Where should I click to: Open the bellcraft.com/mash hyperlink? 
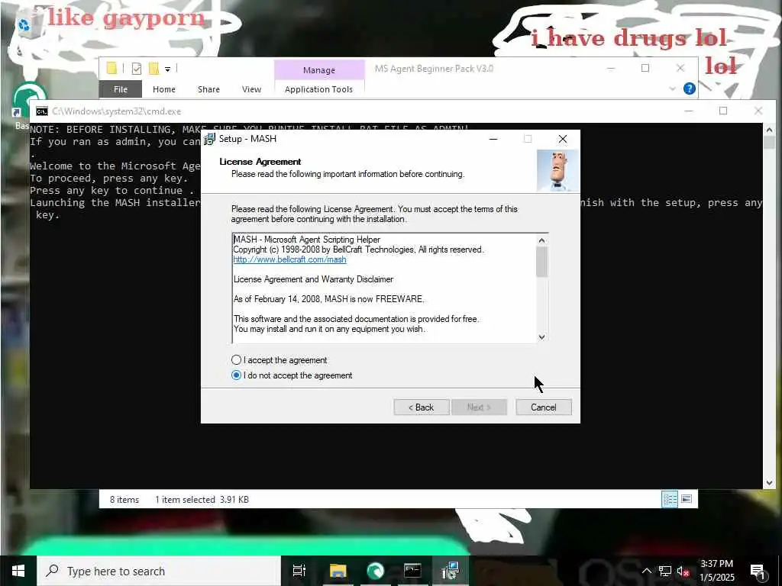pyautogui.click(x=289, y=259)
